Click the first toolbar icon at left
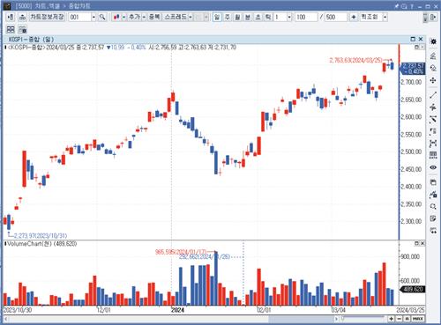 (11, 17)
